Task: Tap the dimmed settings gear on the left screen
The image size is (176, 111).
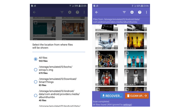Action: (x=70, y=12)
